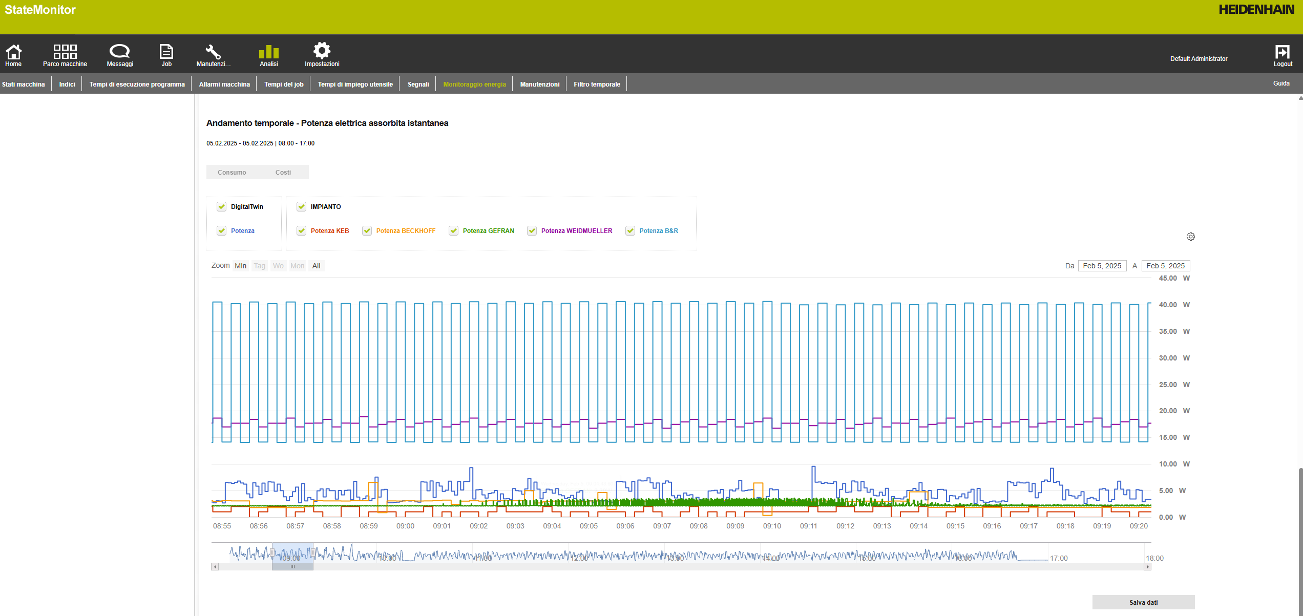Toggle Potenza KEB series checkbox
This screenshot has height=616, width=1303.
coord(302,231)
